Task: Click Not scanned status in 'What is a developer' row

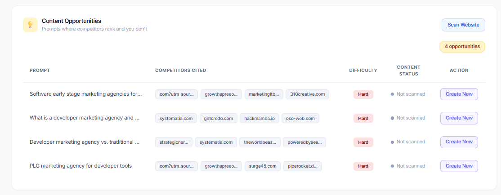Action: click(x=408, y=118)
